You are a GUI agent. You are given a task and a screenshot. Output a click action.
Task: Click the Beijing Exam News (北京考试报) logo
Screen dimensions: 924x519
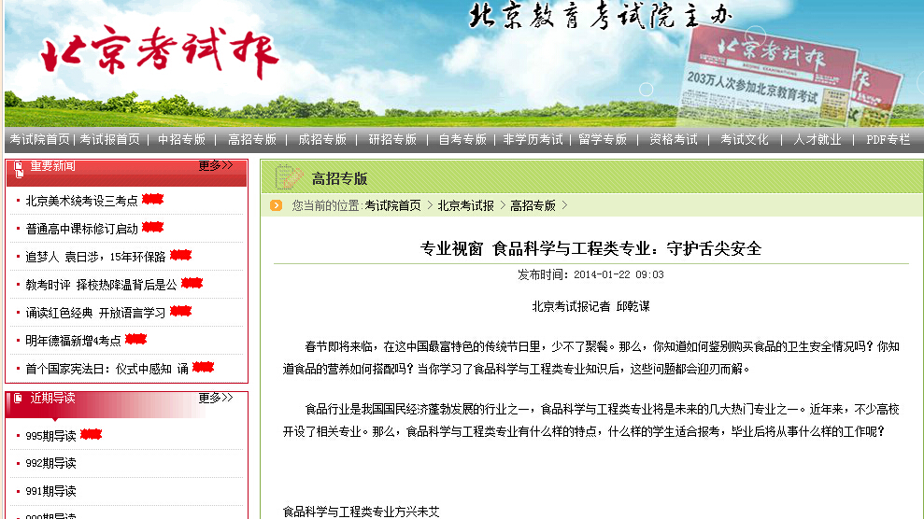tap(159, 53)
